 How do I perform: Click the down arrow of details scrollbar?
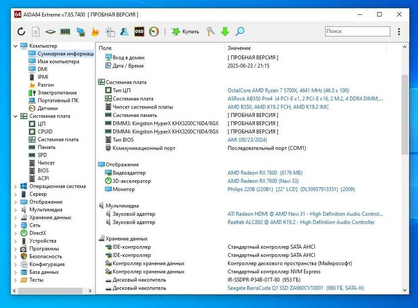tap(405, 290)
